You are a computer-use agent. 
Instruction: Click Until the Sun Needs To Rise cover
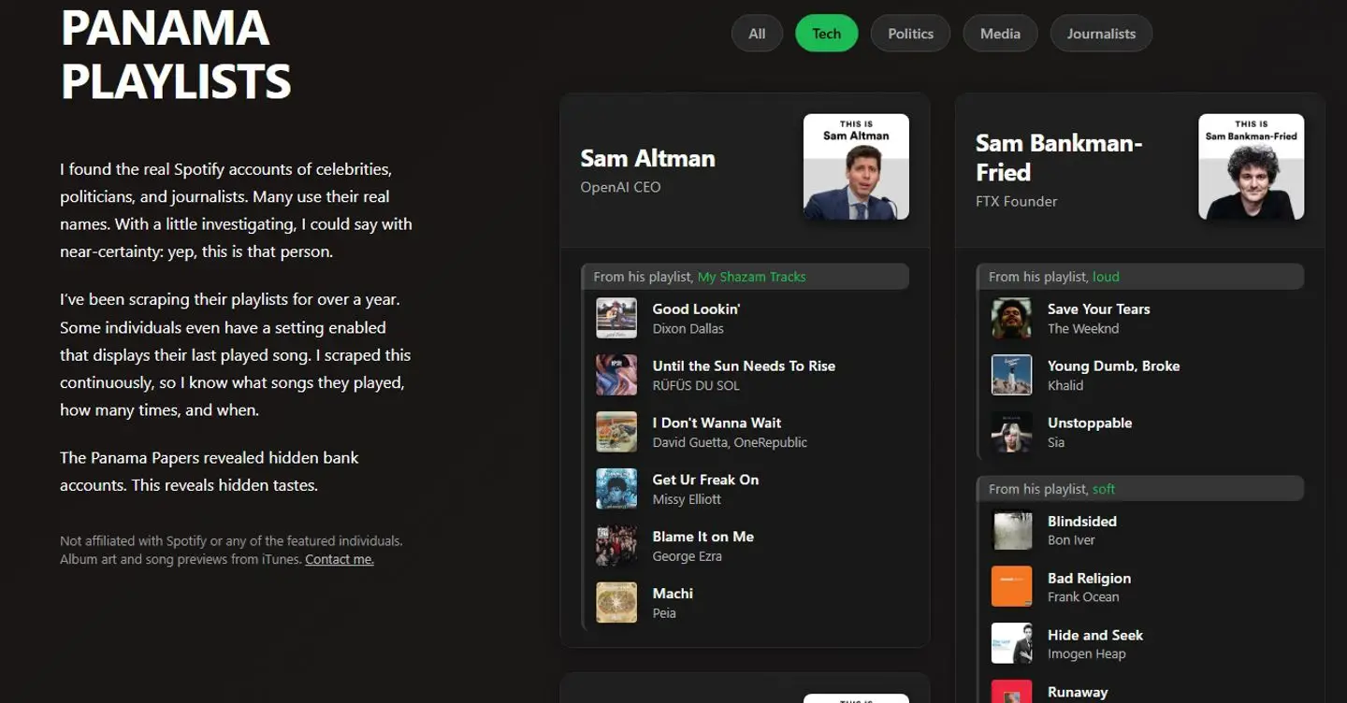(616, 375)
